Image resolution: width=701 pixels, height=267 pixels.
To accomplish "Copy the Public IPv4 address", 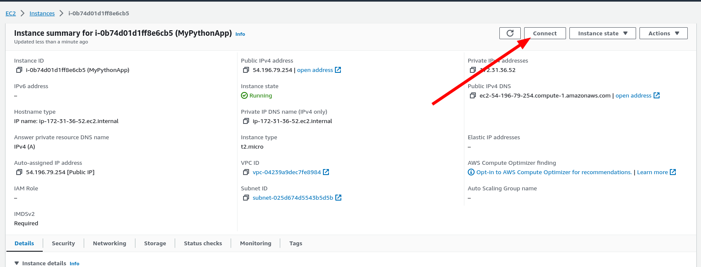I will (x=246, y=70).
